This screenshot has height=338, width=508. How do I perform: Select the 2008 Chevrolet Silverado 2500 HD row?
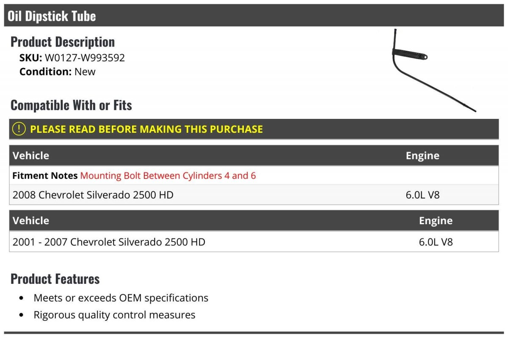pos(254,195)
